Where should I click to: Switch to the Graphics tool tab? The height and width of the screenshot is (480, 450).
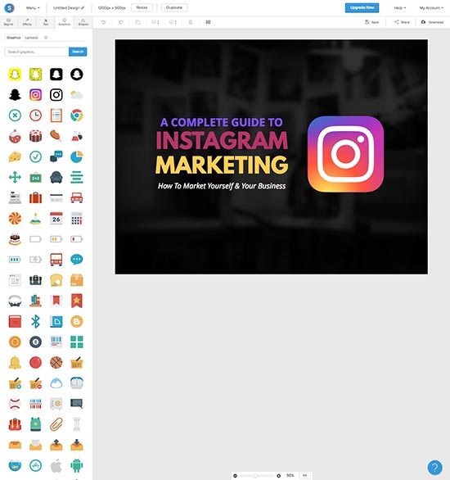pos(64,22)
